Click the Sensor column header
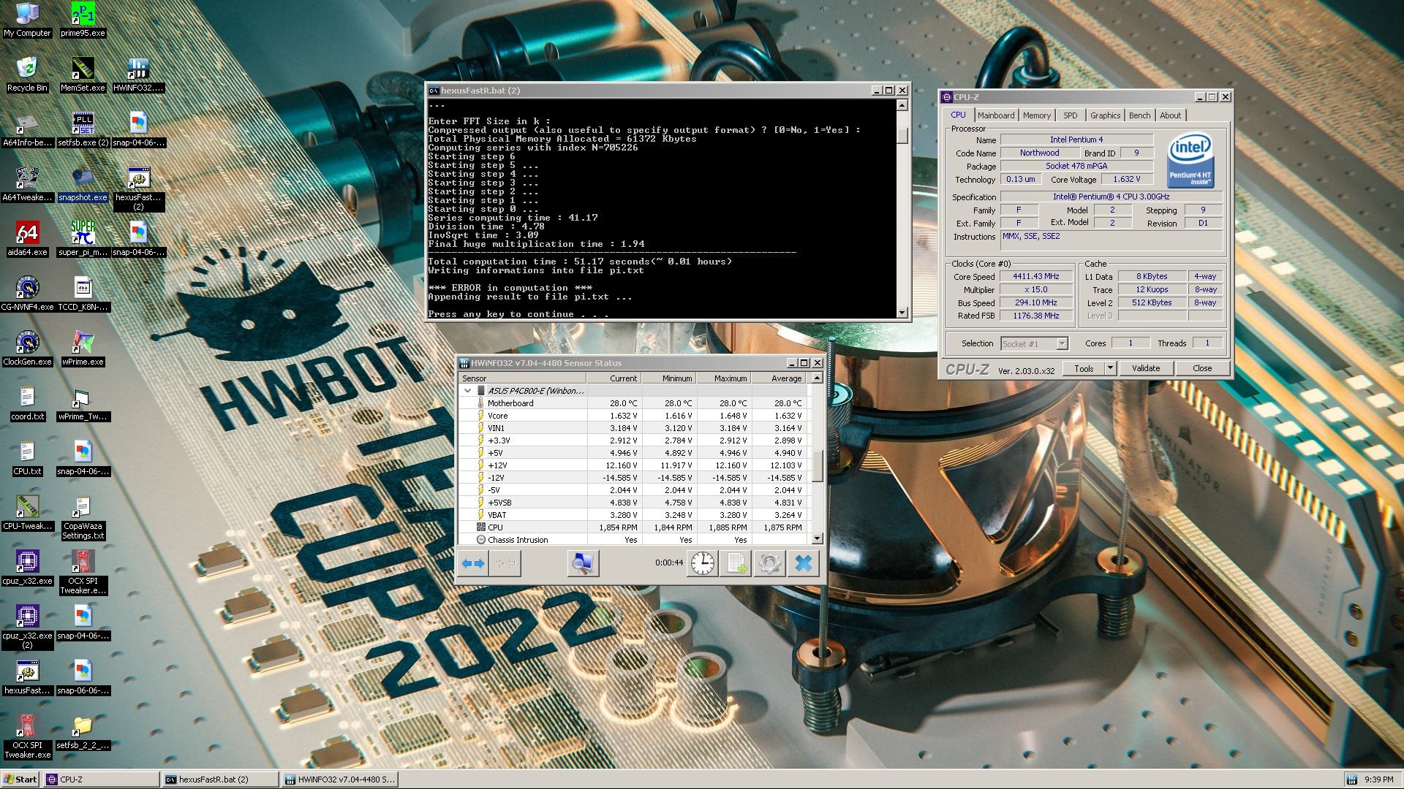1404x789 pixels. [522, 378]
